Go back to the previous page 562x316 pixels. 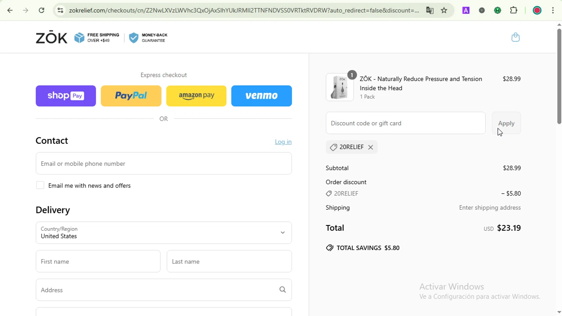[x=10, y=10]
